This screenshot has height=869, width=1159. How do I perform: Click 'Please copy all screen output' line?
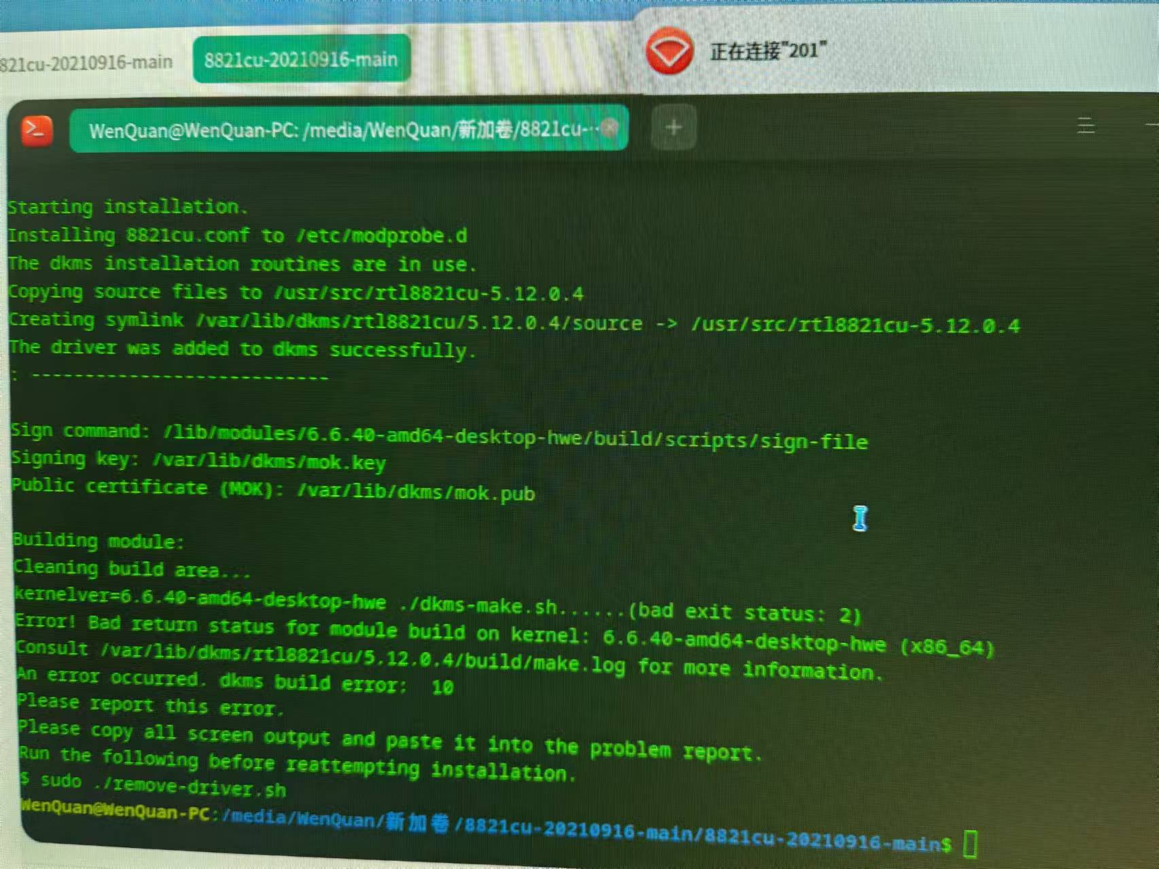coord(391,740)
